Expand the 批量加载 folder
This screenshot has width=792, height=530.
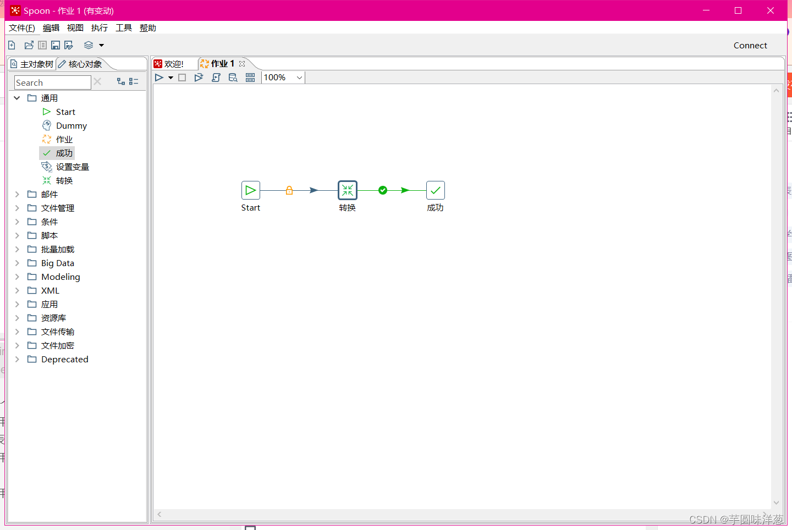(x=17, y=249)
